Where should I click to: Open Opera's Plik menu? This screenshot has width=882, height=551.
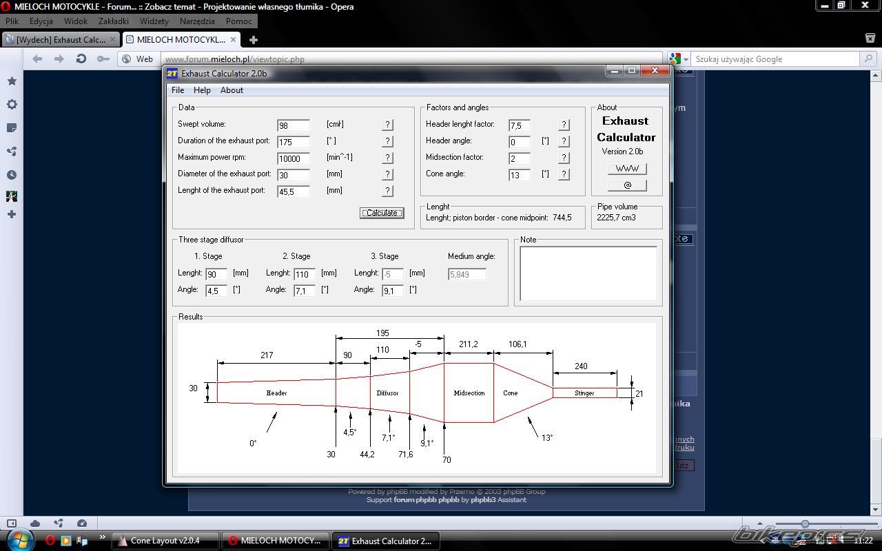[x=12, y=21]
